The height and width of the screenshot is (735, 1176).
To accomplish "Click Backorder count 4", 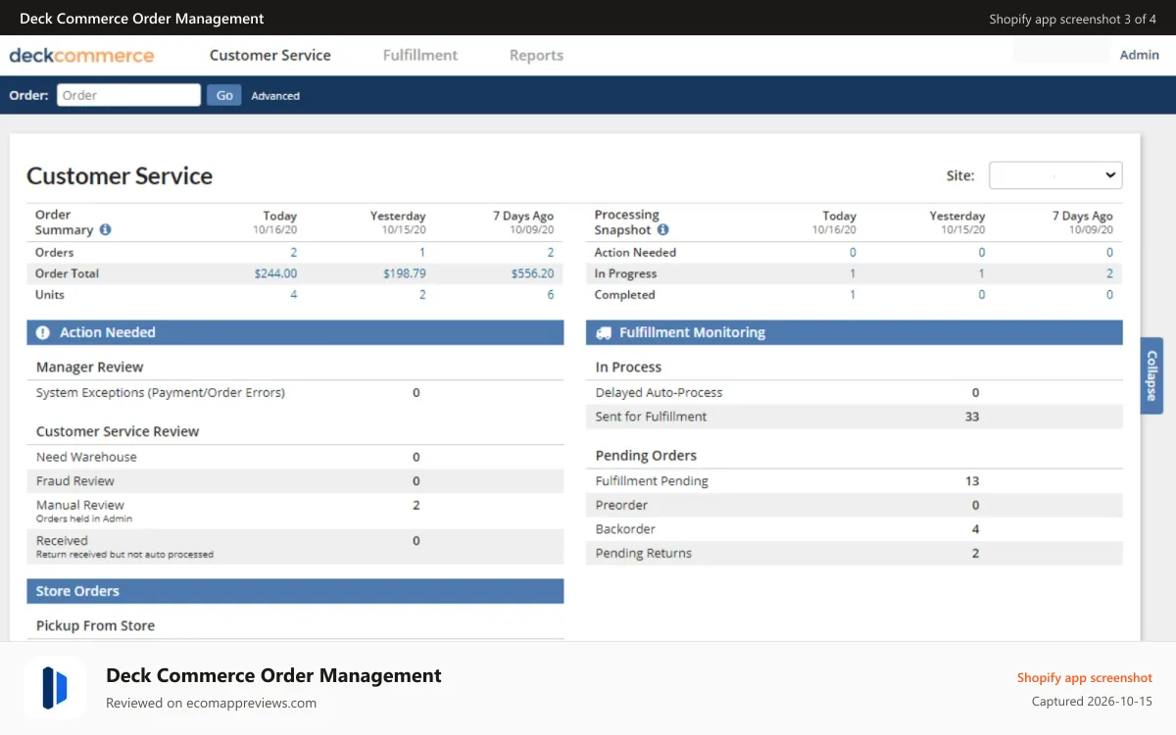I will point(975,529).
